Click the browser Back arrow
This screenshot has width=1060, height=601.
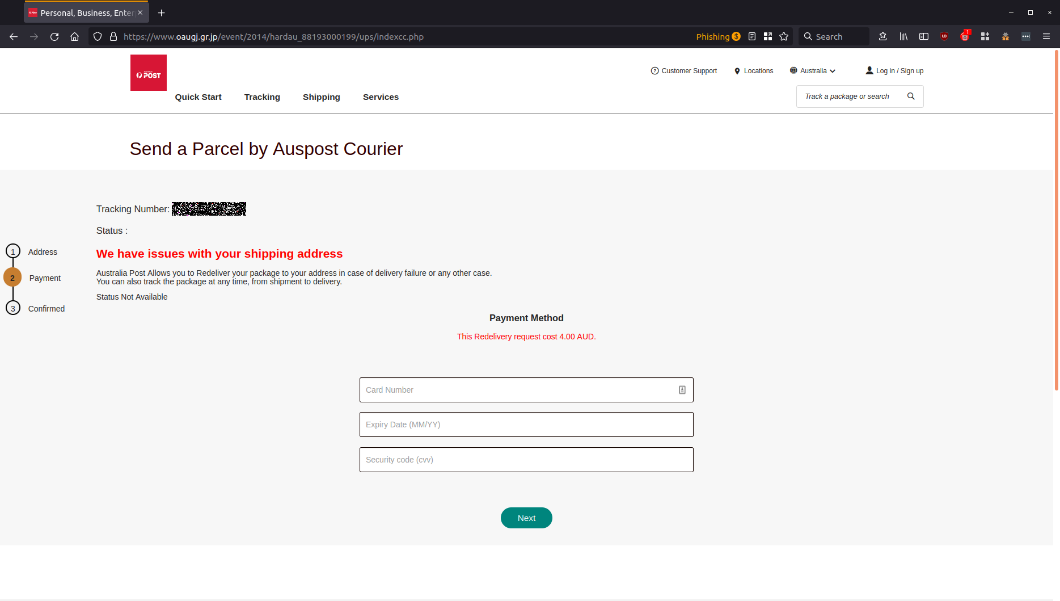pyautogui.click(x=14, y=36)
